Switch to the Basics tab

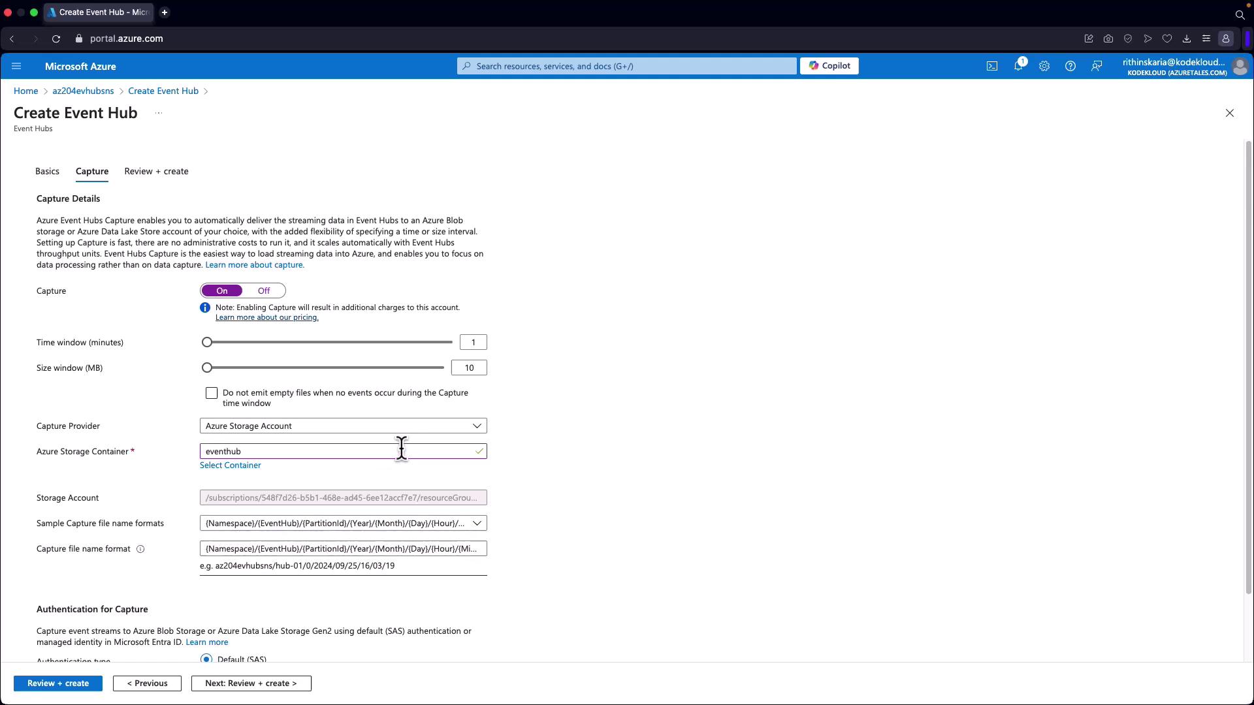[x=47, y=171]
